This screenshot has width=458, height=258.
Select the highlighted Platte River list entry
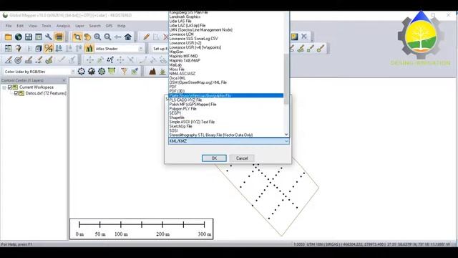pyautogui.click(x=226, y=95)
